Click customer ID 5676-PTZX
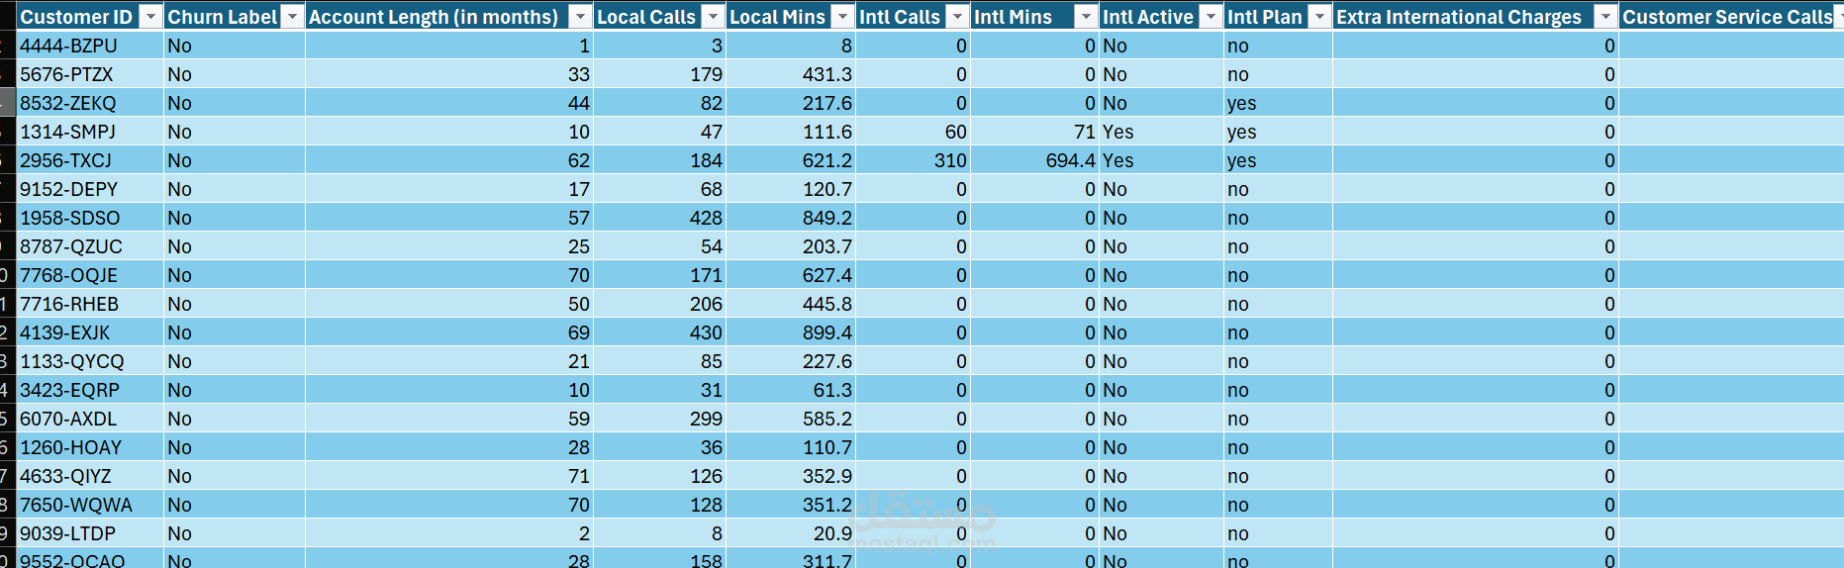1844x568 pixels. click(x=90, y=74)
